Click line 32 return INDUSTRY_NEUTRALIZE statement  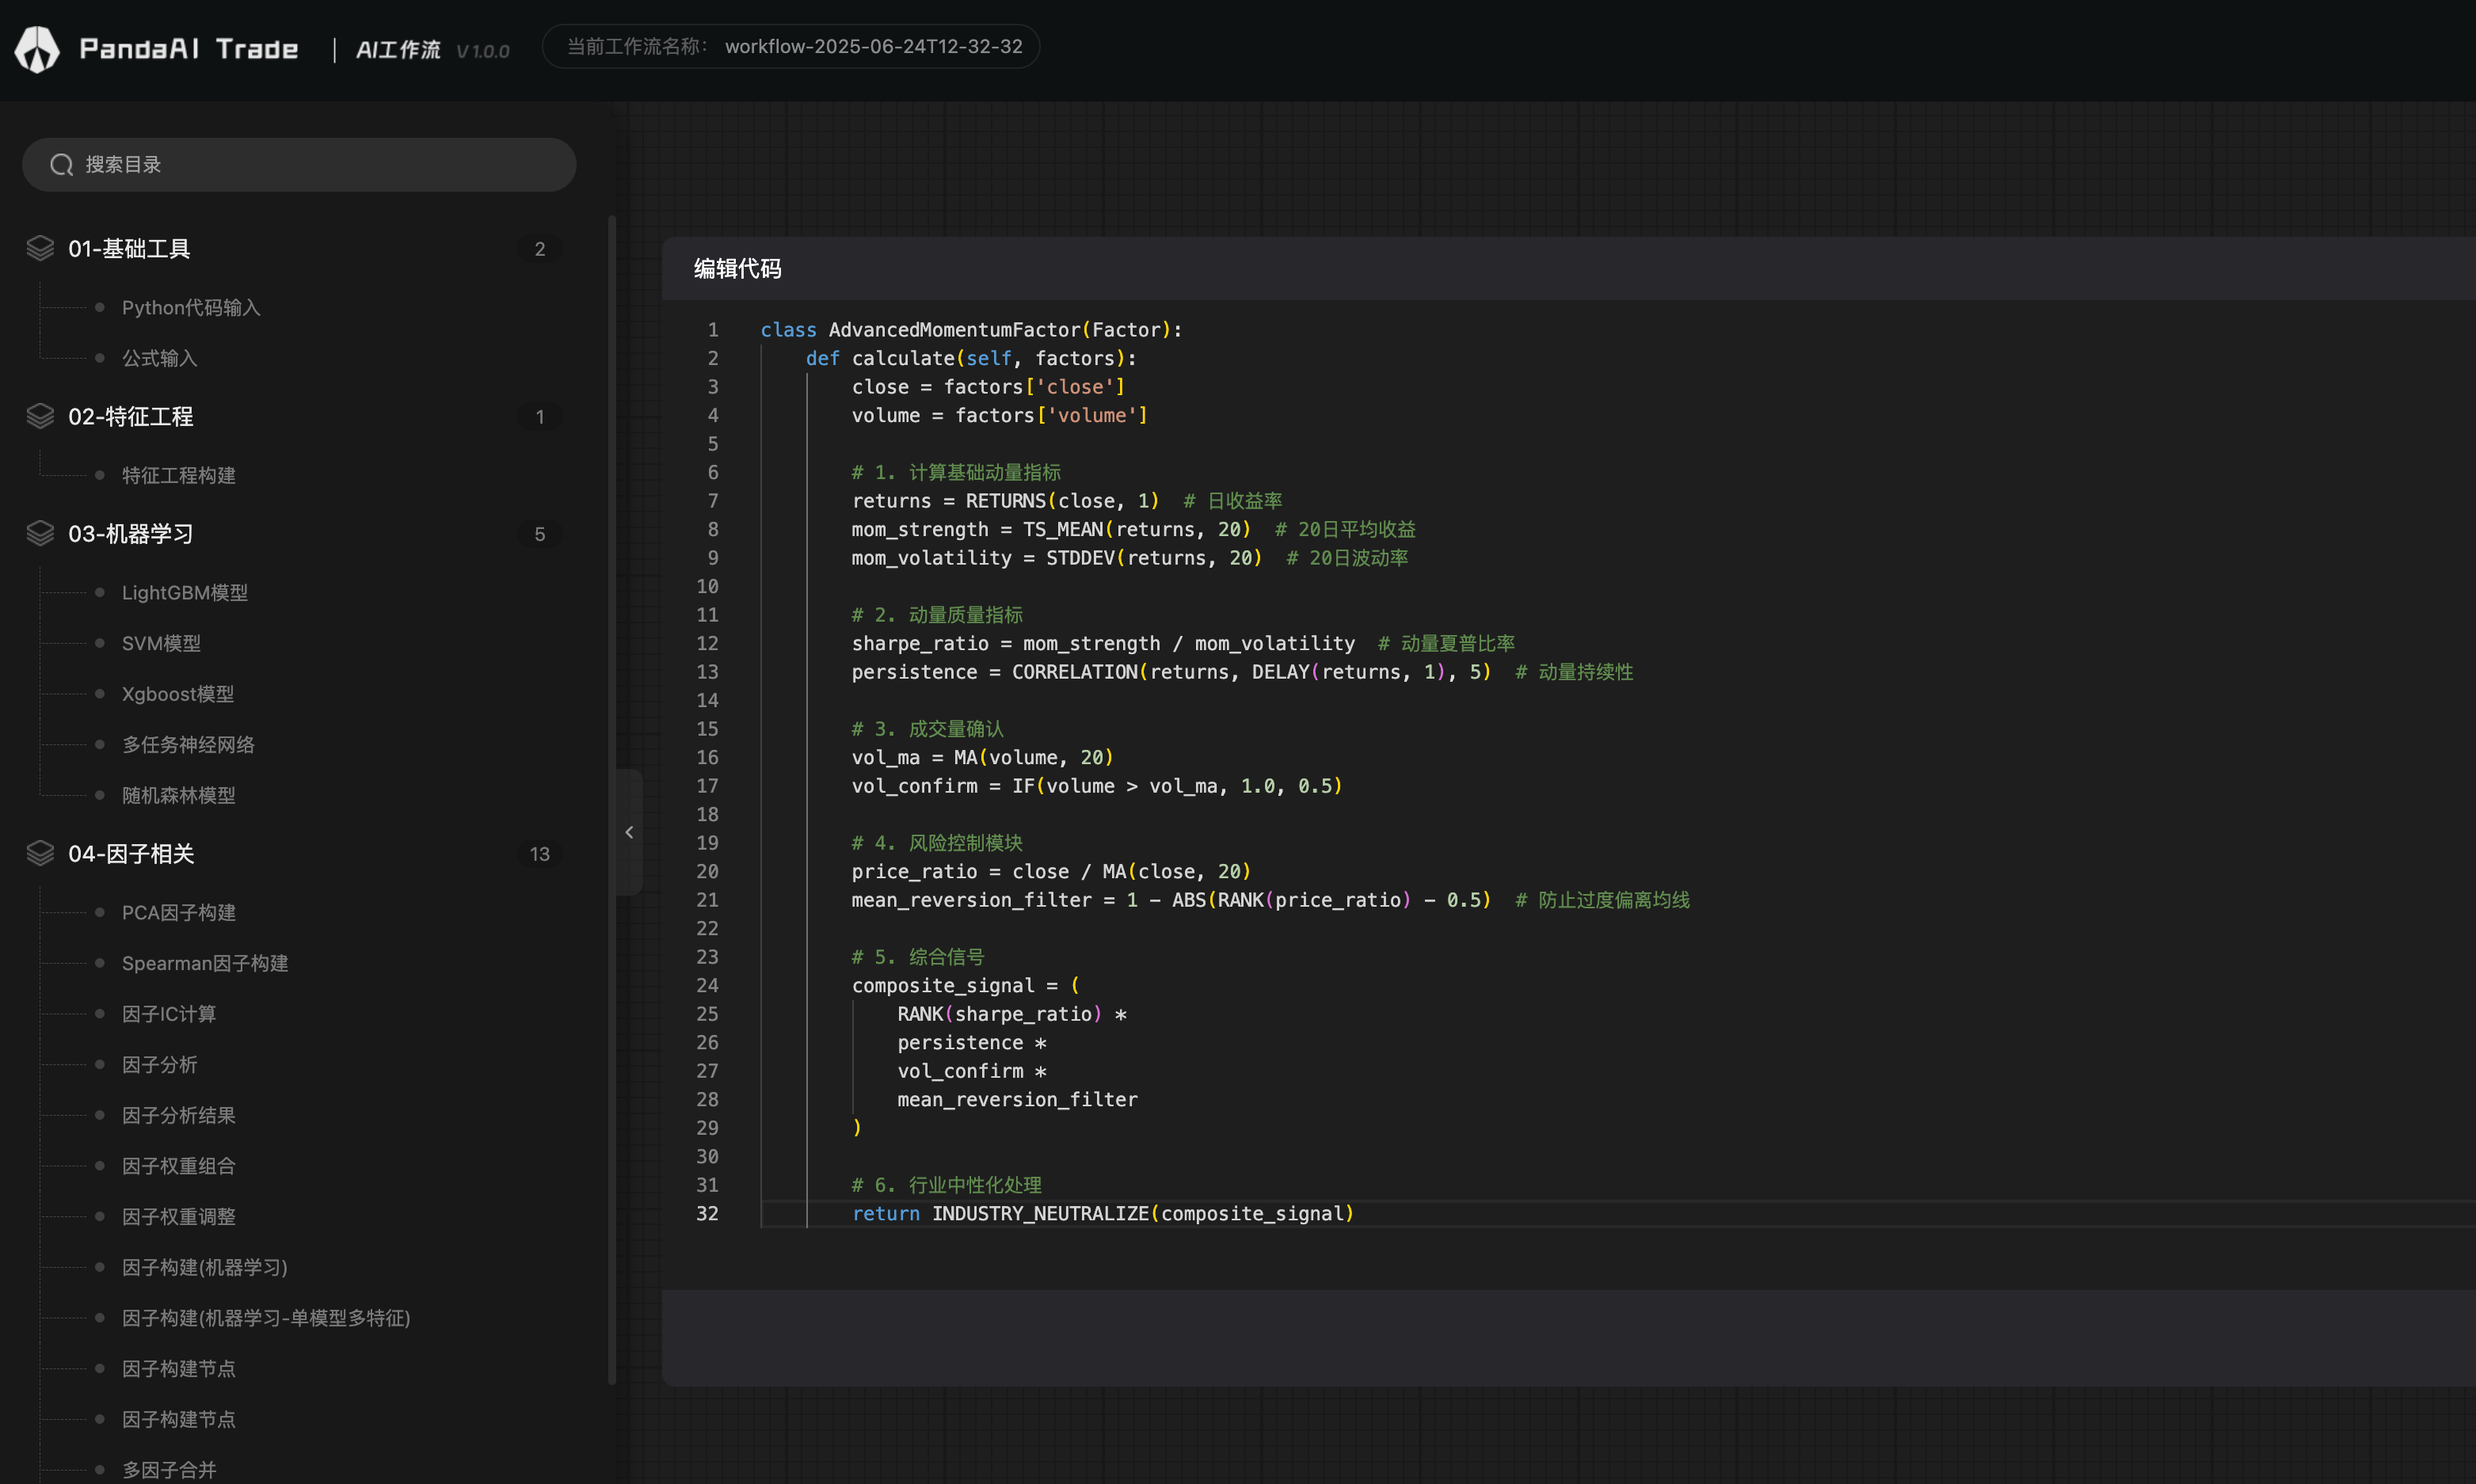click(1103, 1213)
